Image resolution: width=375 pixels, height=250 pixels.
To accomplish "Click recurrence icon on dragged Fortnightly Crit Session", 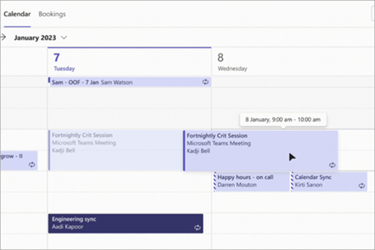I will tap(332, 165).
